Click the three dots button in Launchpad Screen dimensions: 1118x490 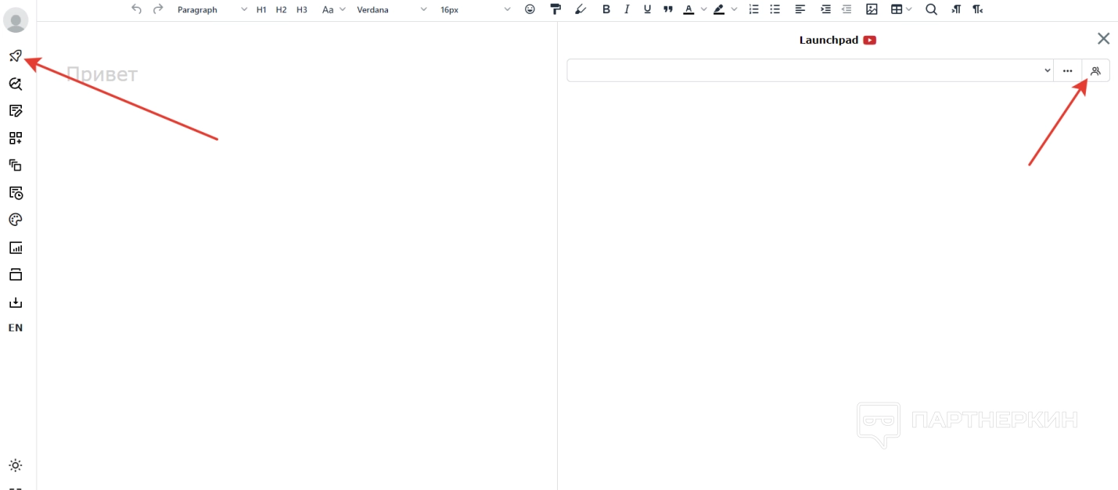click(x=1067, y=70)
